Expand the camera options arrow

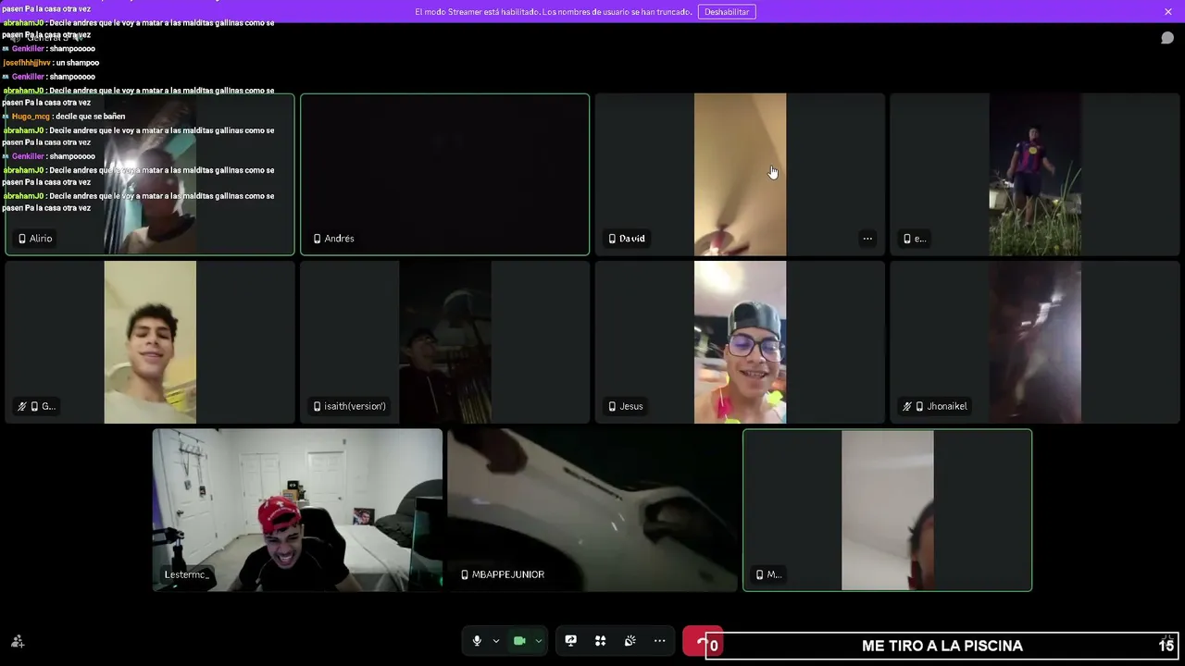(x=539, y=641)
